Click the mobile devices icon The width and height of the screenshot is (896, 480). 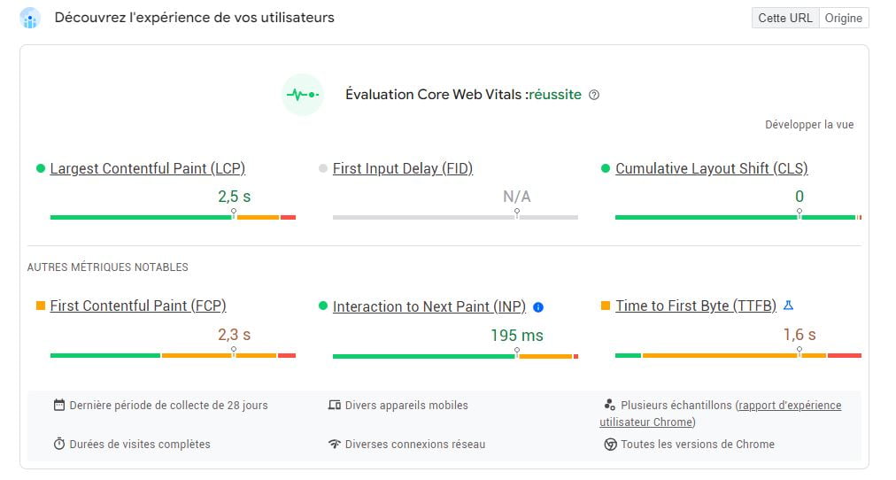[x=334, y=406]
